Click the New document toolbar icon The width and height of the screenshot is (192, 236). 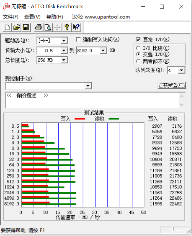tap(7, 27)
